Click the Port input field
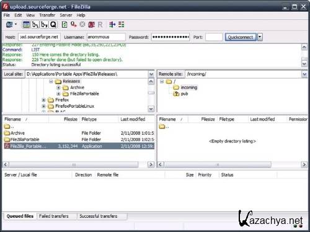Viewport: 310px width, 232px height. point(214,37)
